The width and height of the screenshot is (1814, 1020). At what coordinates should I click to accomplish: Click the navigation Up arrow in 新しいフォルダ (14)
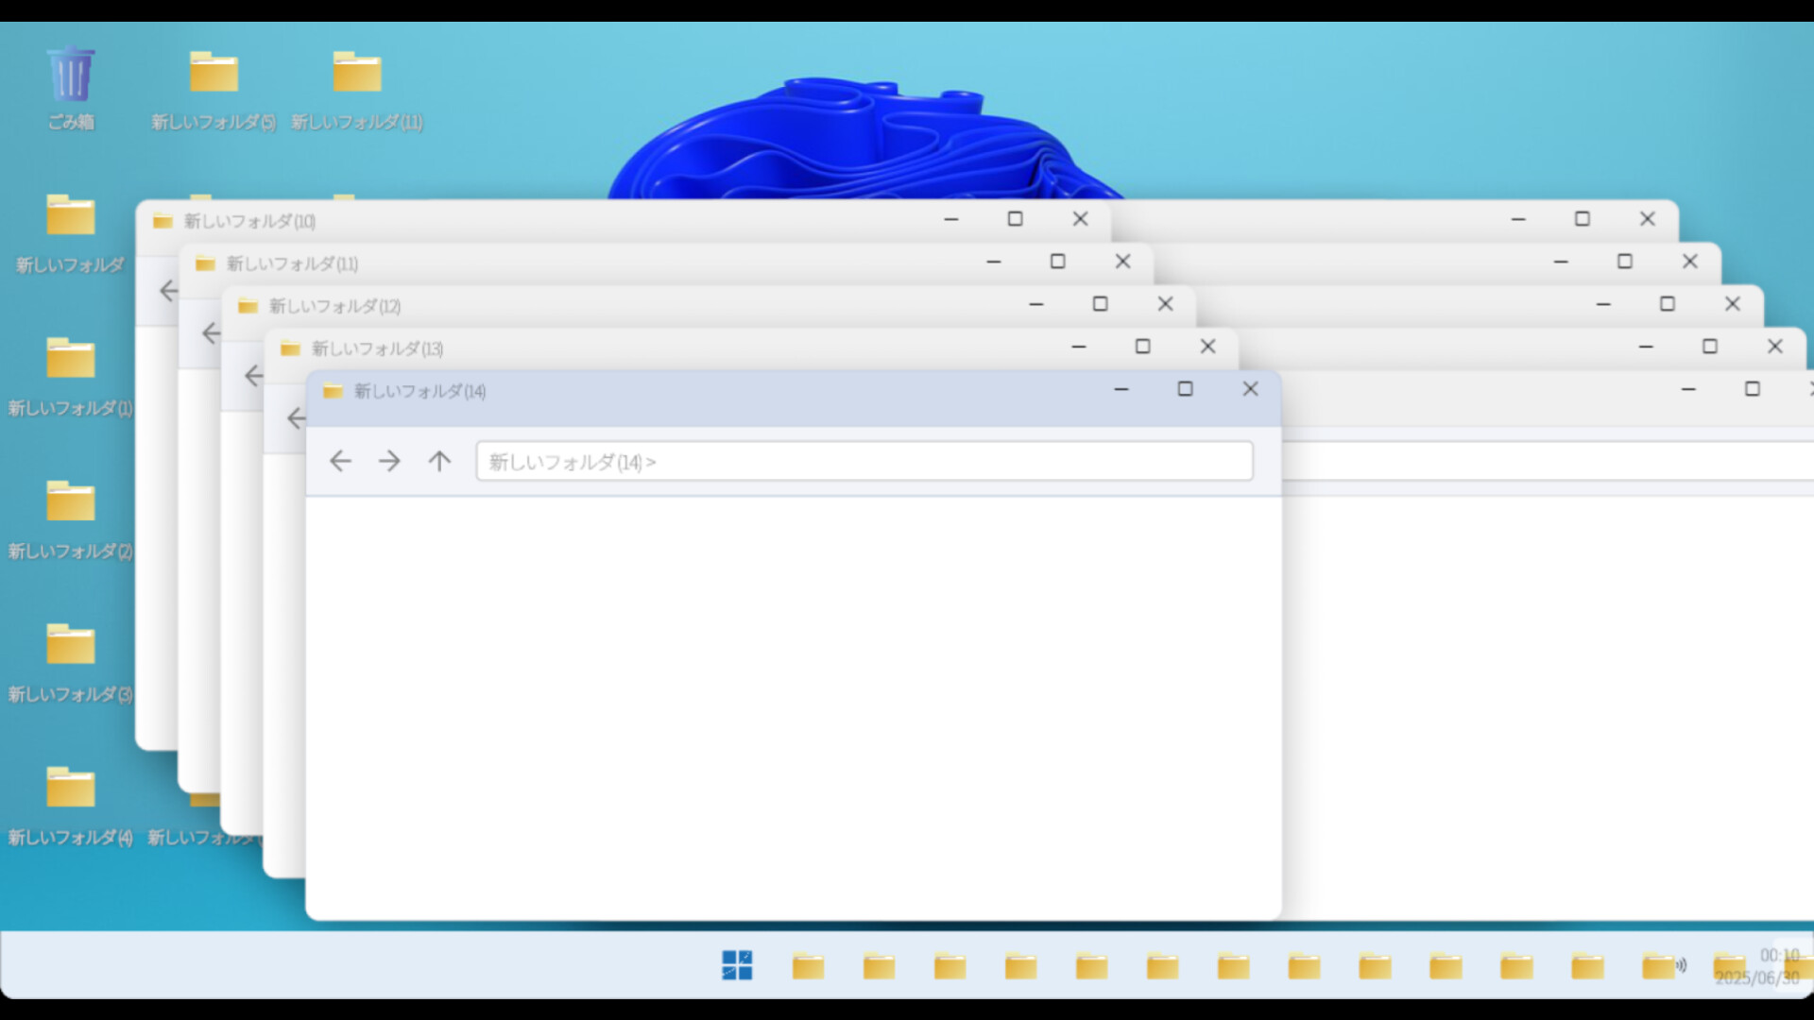pos(439,461)
